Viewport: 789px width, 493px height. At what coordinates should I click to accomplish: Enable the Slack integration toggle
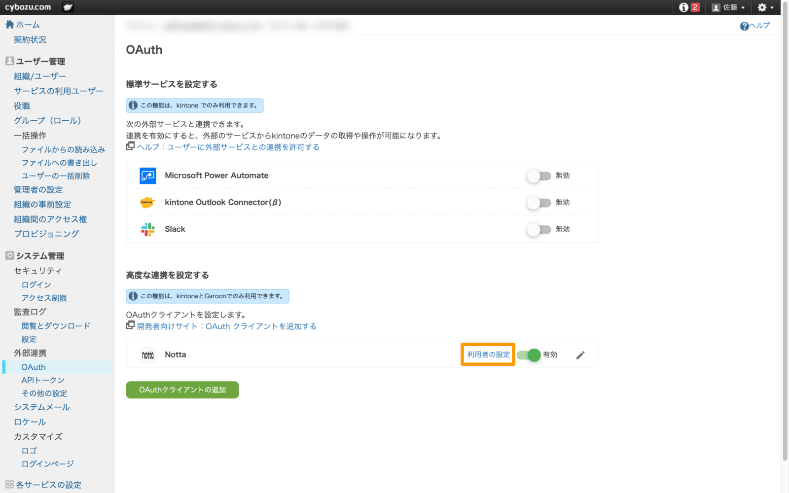click(538, 229)
